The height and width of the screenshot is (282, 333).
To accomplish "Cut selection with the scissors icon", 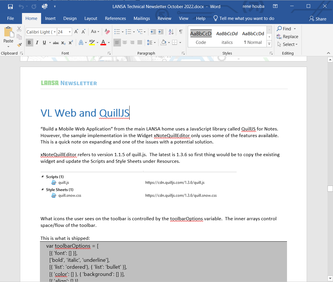I will pyautogui.click(x=19, y=29).
